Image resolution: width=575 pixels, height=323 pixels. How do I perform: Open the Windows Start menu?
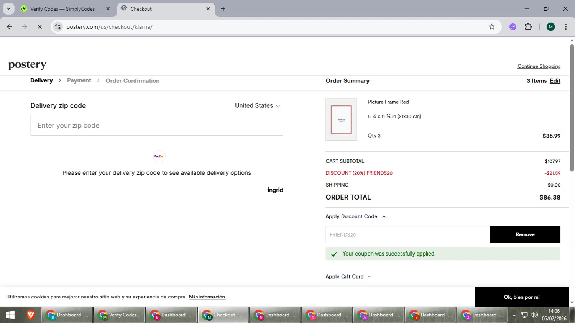coord(10,315)
